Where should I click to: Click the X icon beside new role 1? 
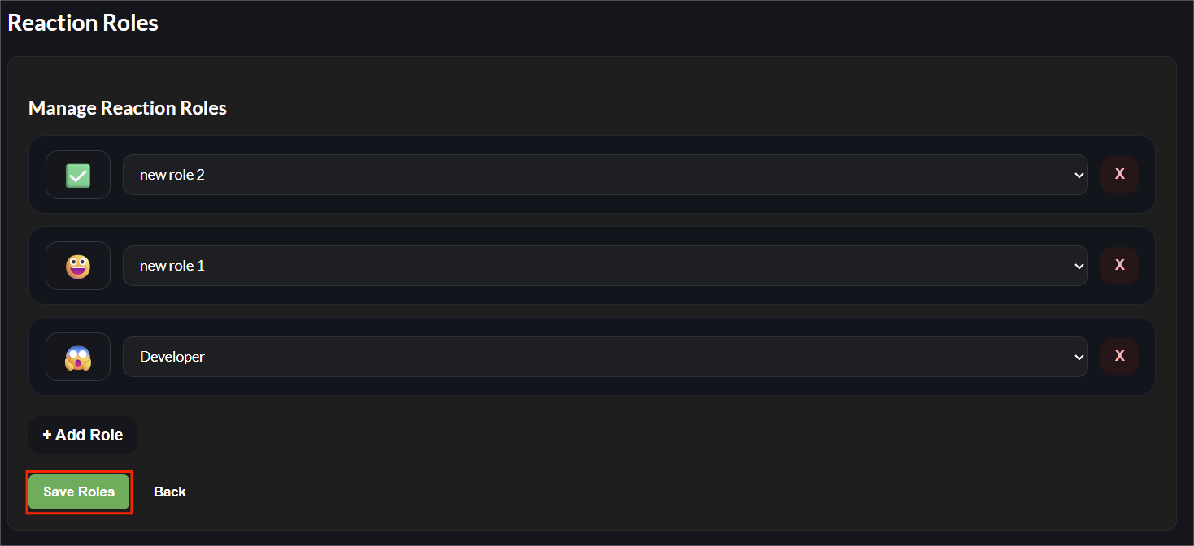pyautogui.click(x=1120, y=265)
